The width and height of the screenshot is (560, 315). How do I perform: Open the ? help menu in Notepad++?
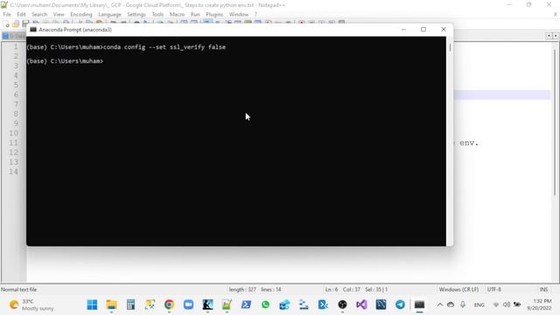[255, 14]
